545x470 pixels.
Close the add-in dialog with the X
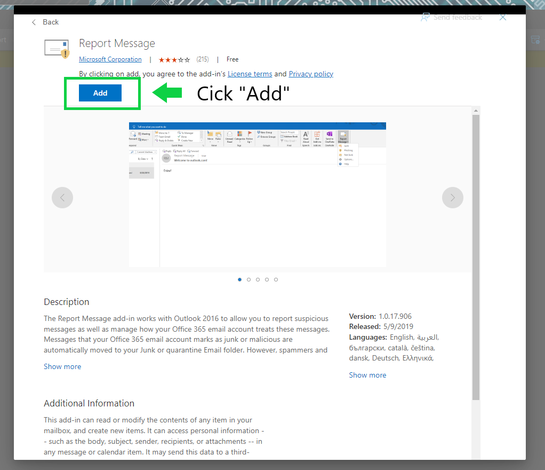point(502,18)
